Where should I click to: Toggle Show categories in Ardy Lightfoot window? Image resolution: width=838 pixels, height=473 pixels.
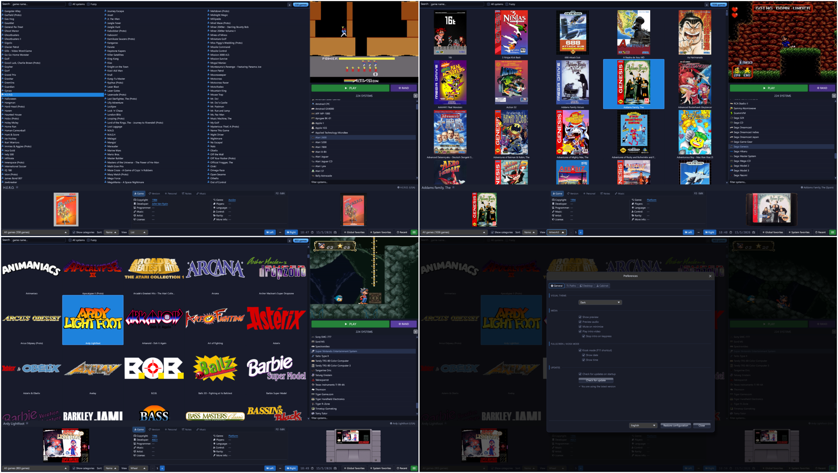point(74,468)
